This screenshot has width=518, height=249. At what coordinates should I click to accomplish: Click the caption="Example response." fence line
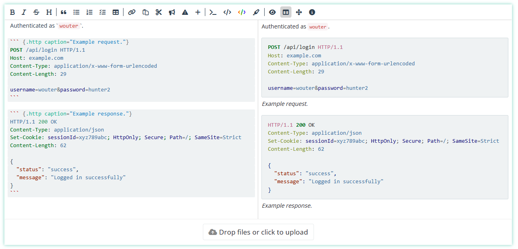(x=71, y=114)
